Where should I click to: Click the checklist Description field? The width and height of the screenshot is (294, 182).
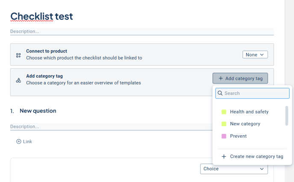(141, 32)
